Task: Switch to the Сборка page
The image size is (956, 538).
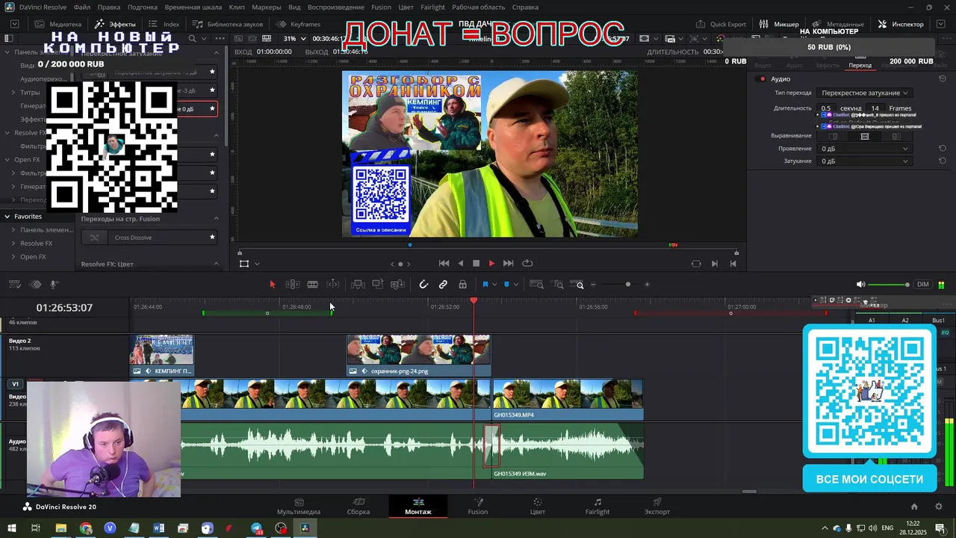Action: (x=358, y=507)
